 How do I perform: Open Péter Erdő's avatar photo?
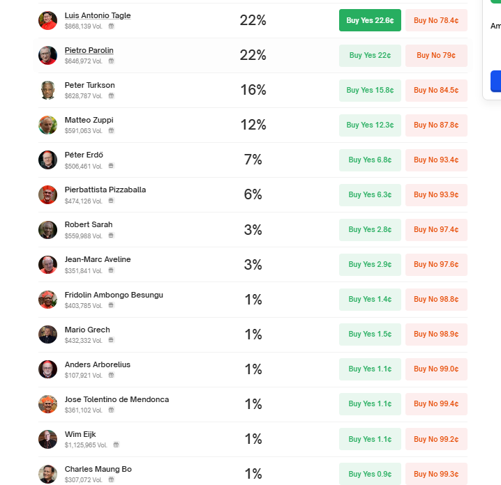[x=47, y=160]
